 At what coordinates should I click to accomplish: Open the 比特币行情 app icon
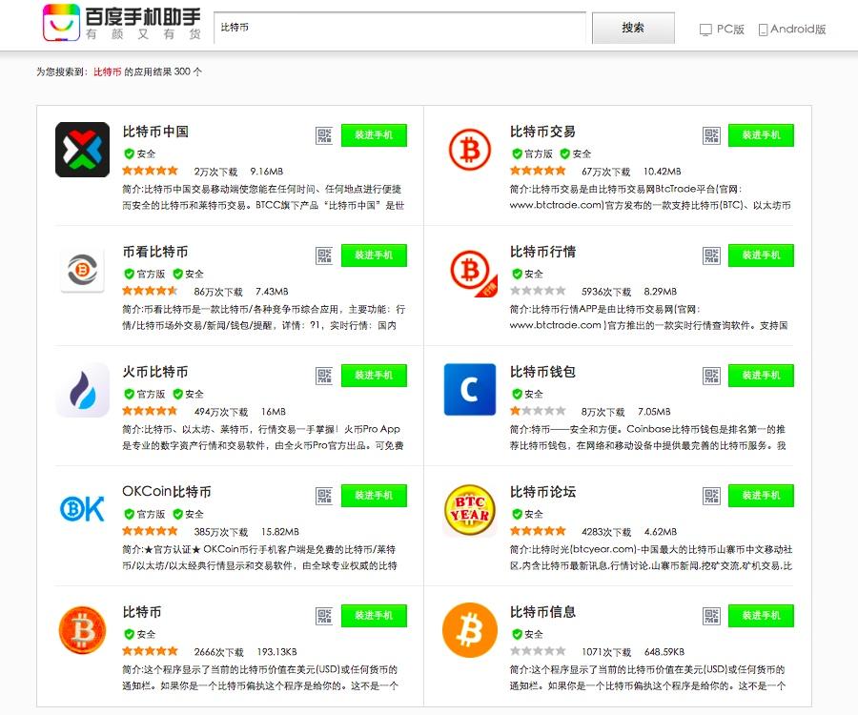point(472,272)
